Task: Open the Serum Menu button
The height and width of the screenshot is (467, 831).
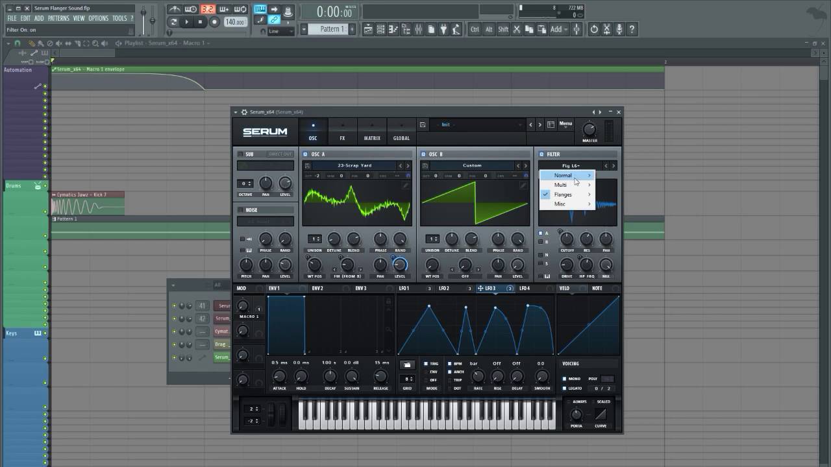Action: pyautogui.click(x=566, y=124)
